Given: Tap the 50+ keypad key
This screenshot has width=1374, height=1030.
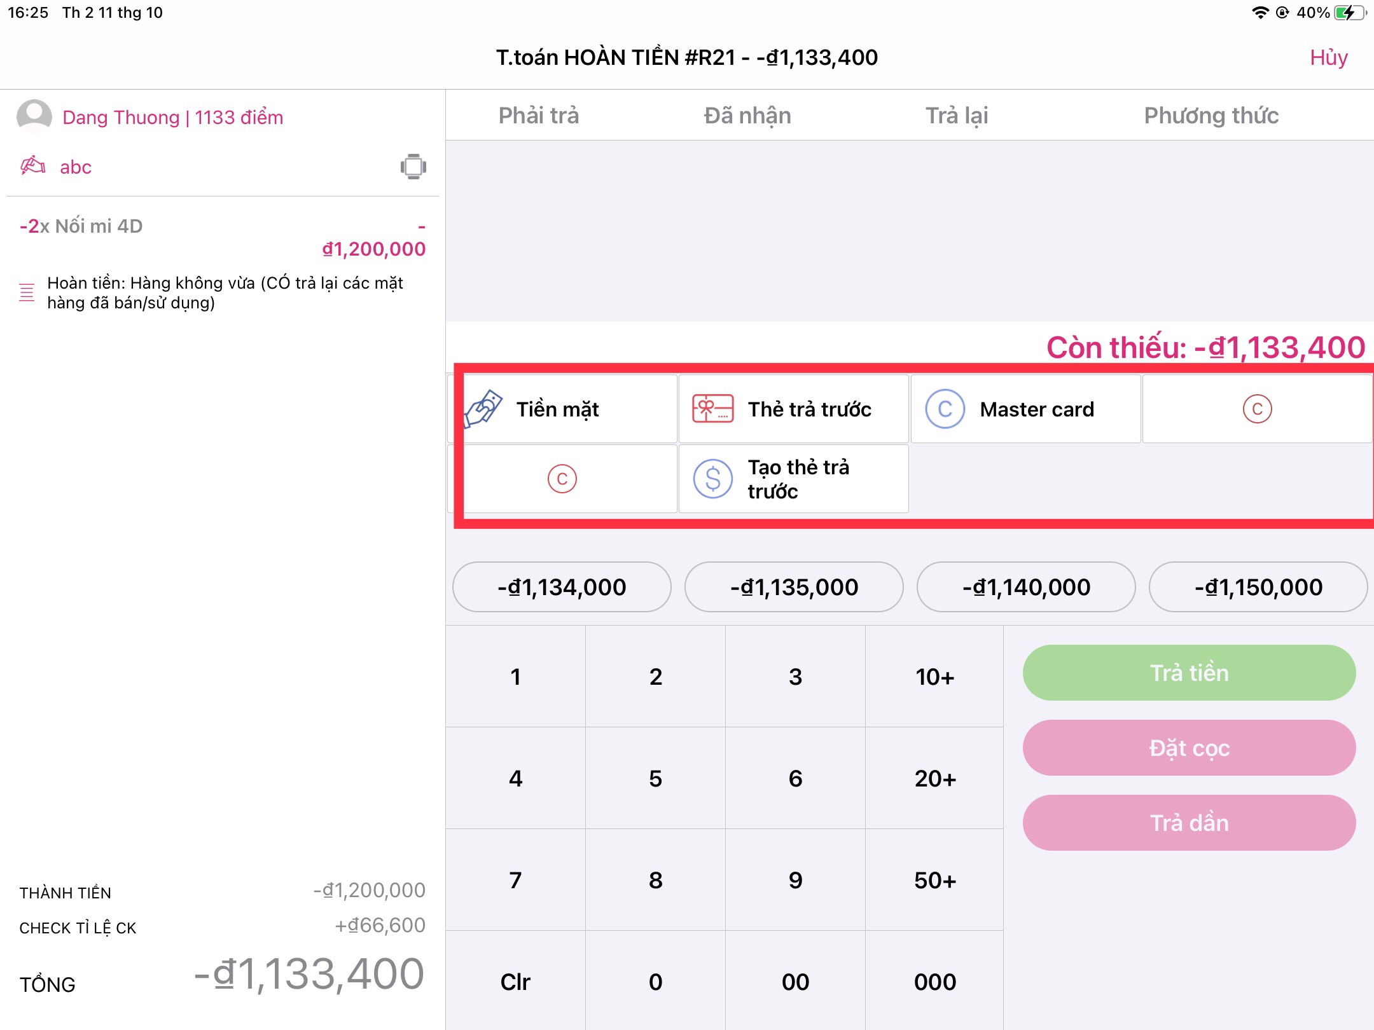Looking at the screenshot, I should 934,880.
